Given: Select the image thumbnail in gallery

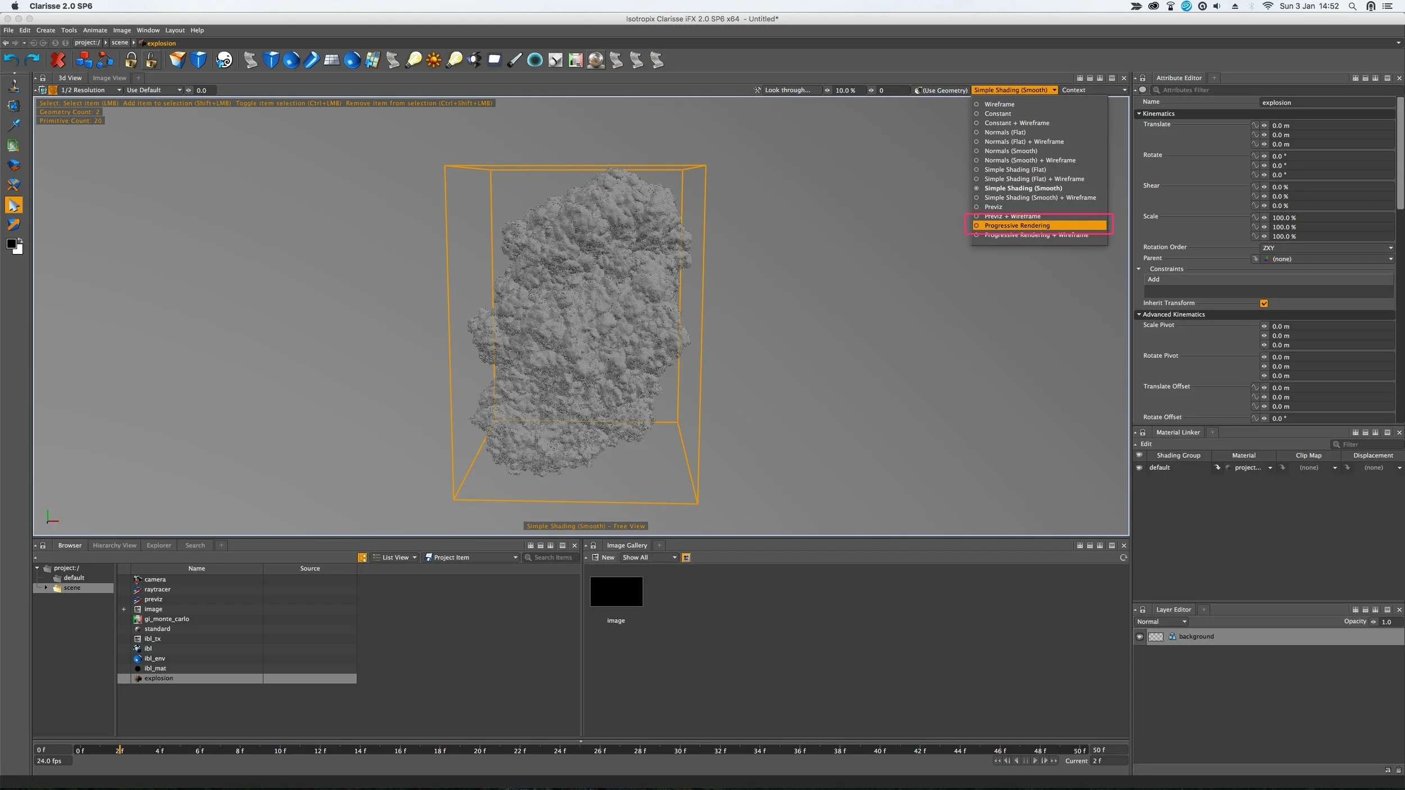Looking at the screenshot, I should coord(616,592).
